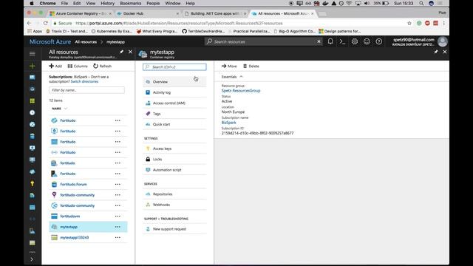Click Switch directories link
This screenshot has width=473, height=266.
pyautogui.click(x=84, y=81)
